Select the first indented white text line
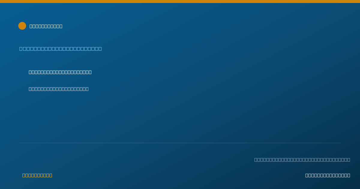 click(60, 72)
